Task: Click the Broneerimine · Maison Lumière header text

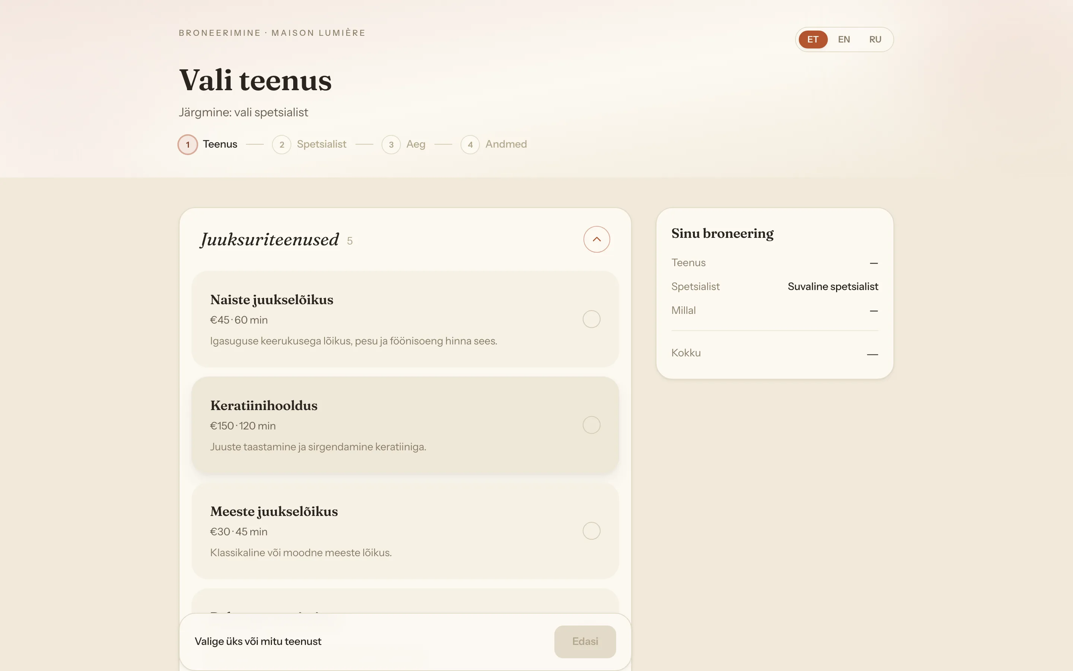Action: coord(272,33)
